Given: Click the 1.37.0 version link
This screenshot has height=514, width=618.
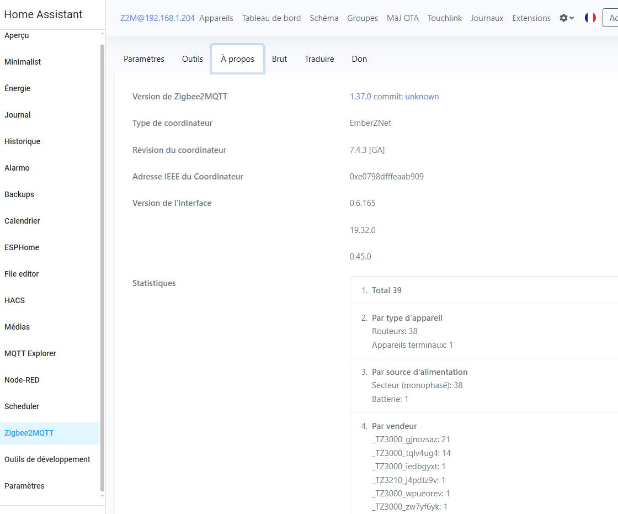Looking at the screenshot, I should (360, 97).
